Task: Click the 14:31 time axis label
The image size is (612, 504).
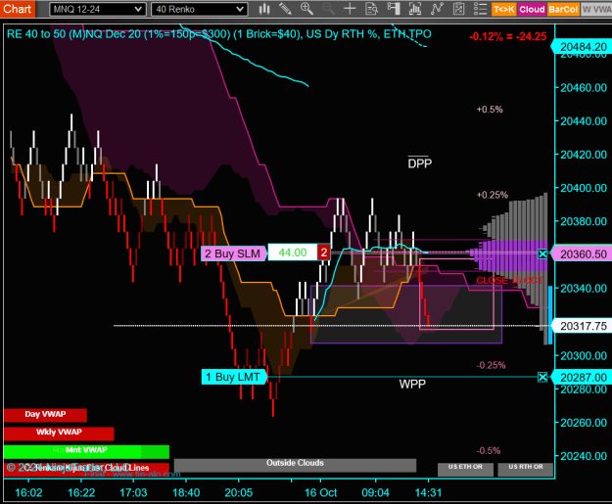Action: pos(428,492)
